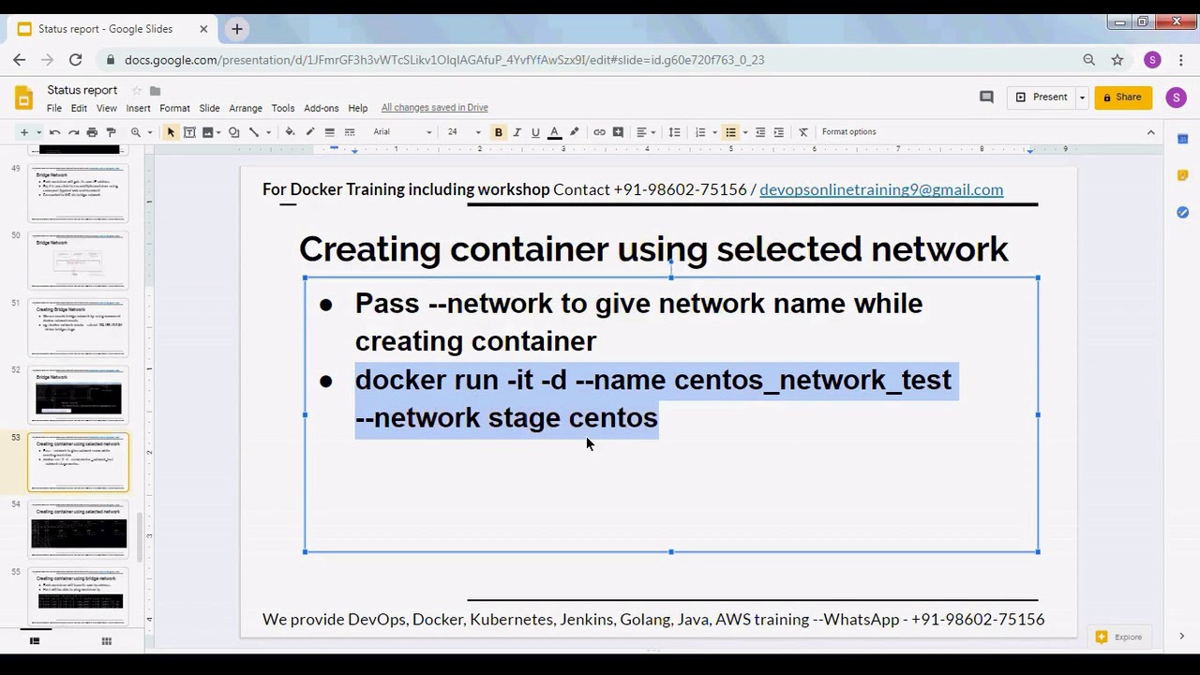Open the text align dropdown
Screen dimensions: 1200x675
click(x=646, y=132)
